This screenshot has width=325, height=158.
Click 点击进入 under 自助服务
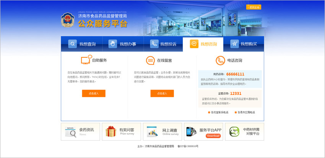click(94, 93)
